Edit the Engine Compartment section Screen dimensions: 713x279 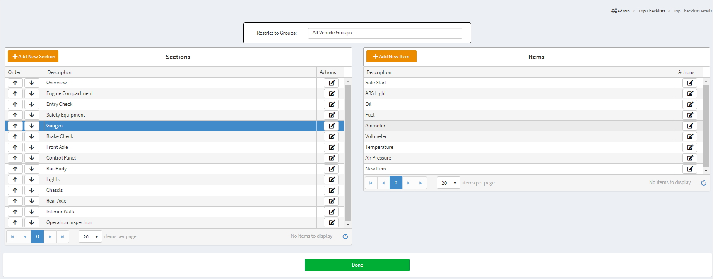(331, 93)
